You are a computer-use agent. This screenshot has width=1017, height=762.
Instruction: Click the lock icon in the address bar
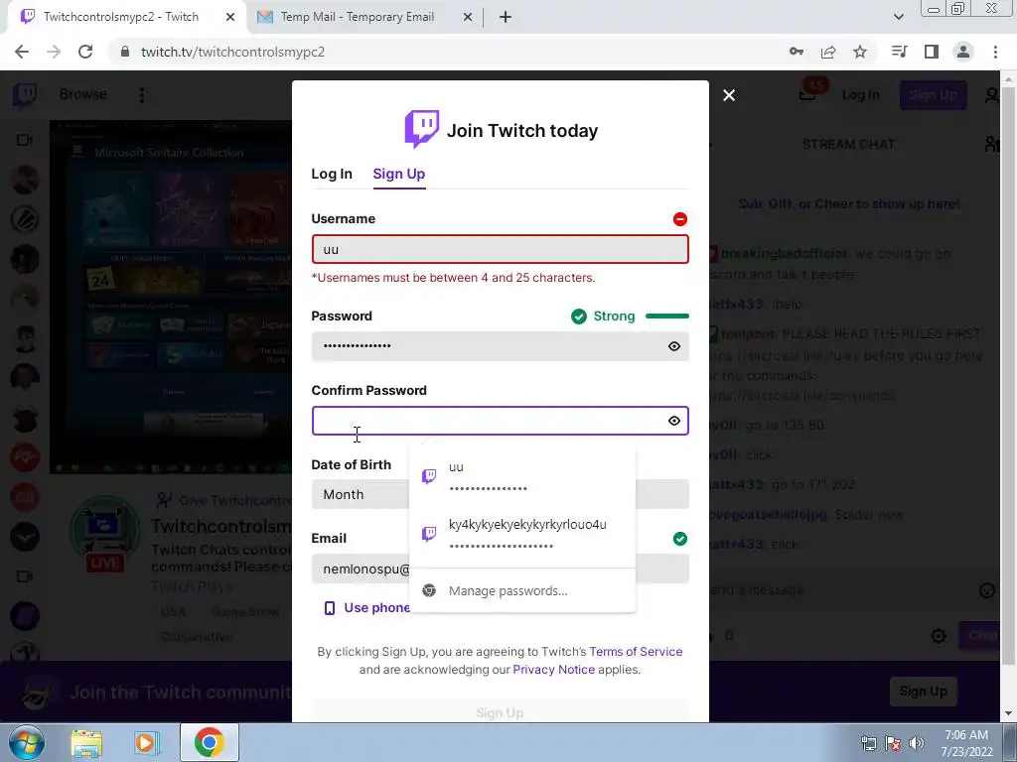click(125, 52)
